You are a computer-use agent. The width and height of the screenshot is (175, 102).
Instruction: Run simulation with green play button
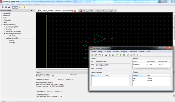[x=121, y=55]
